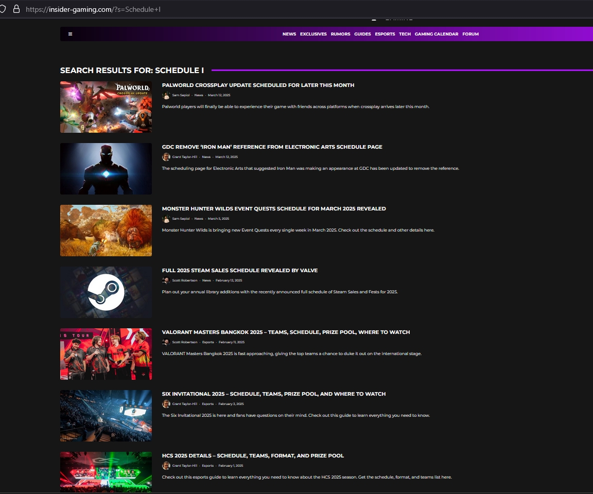Image resolution: width=593 pixels, height=494 pixels.
Task: Open the Tech menu item
Action: click(405, 34)
